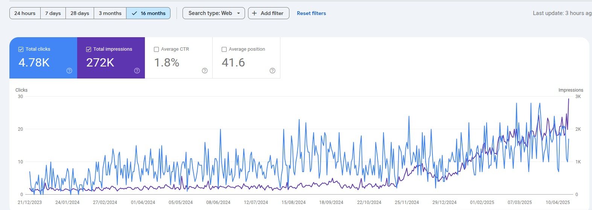The height and width of the screenshot is (210, 592).
Task: Click help icon on Total impressions card
Action: tap(137, 71)
